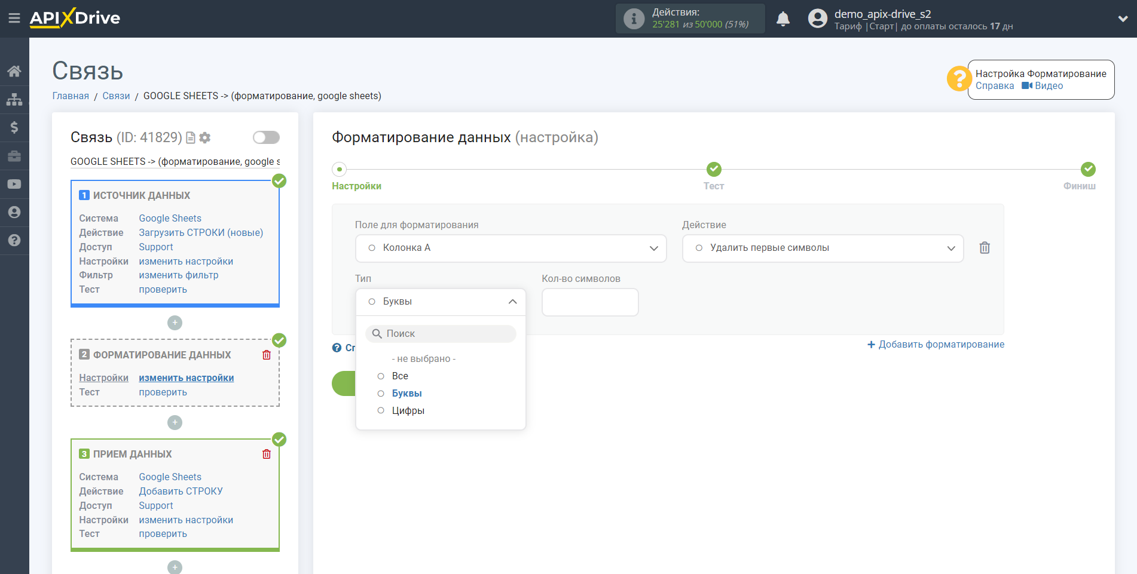Image resolution: width=1137 pixels, height=574 pixels.
Task: Delete the Форматирование данных block
Action: coord(267,355)
